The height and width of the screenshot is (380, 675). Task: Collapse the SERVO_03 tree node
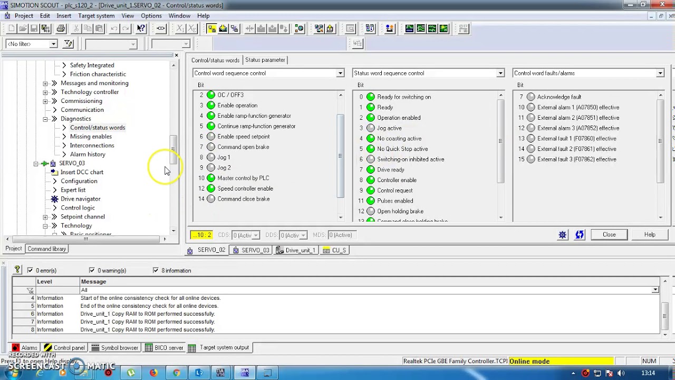pos(36,164)
